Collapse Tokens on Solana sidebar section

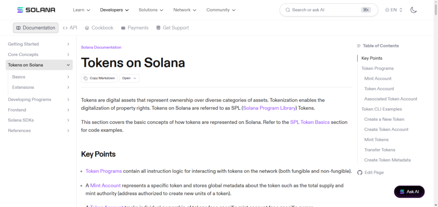(39, 65)
